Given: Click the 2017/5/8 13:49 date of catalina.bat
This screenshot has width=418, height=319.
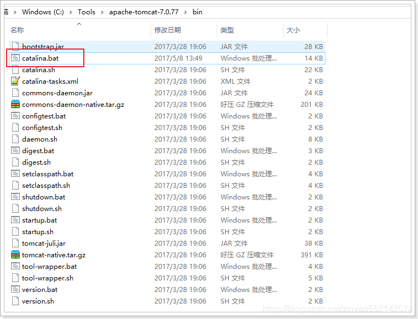Looking at the screenshot, I should click(178, 58).
